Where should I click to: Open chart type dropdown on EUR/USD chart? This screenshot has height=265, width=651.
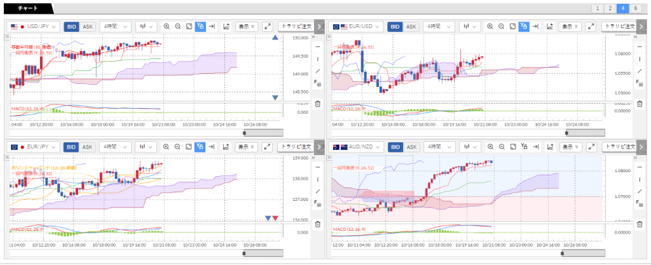click(470, 27)
